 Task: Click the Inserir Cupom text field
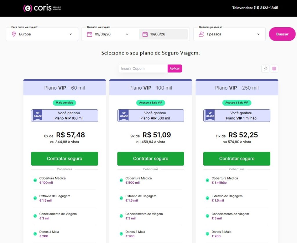pyautogui.click(x=143, y=68)
